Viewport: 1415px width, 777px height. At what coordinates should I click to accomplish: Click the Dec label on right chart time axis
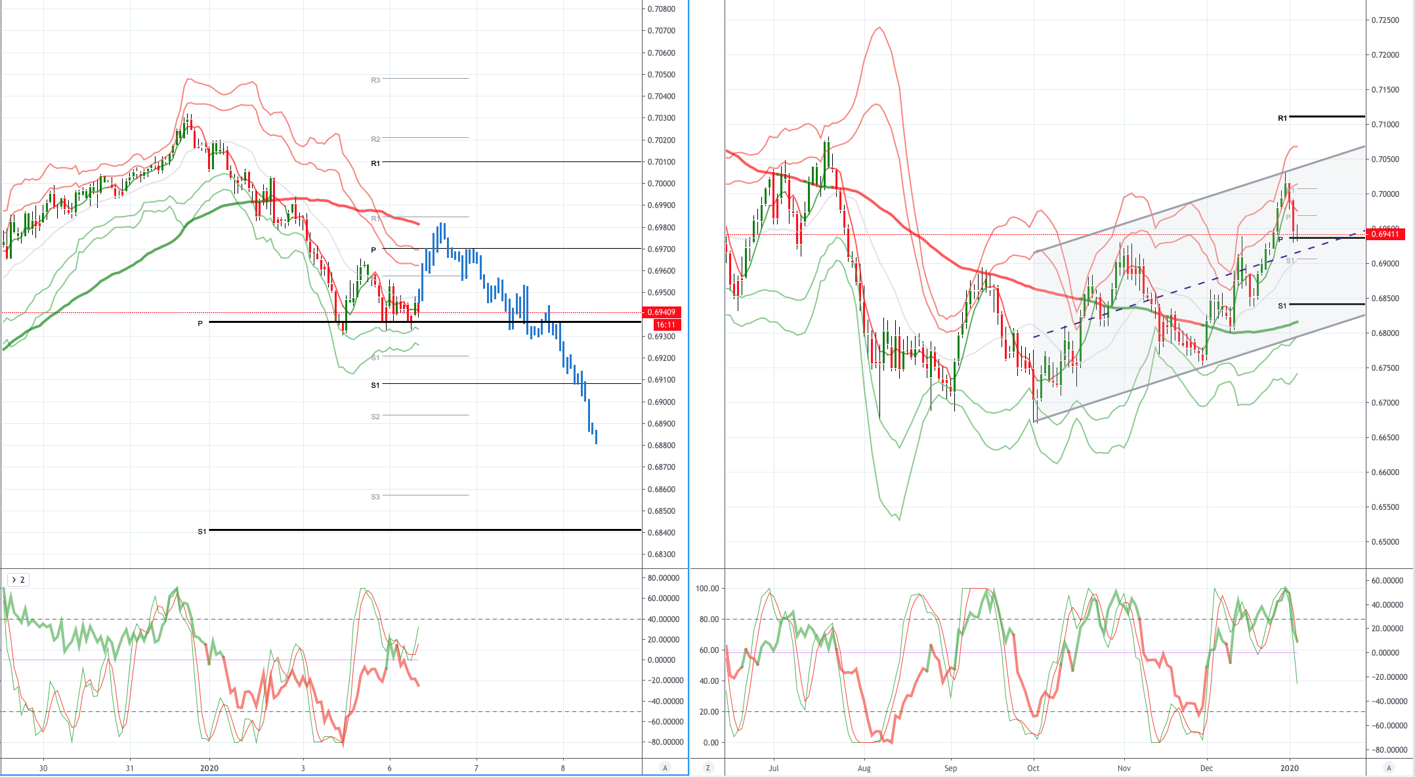click(x=1206, y=768)
